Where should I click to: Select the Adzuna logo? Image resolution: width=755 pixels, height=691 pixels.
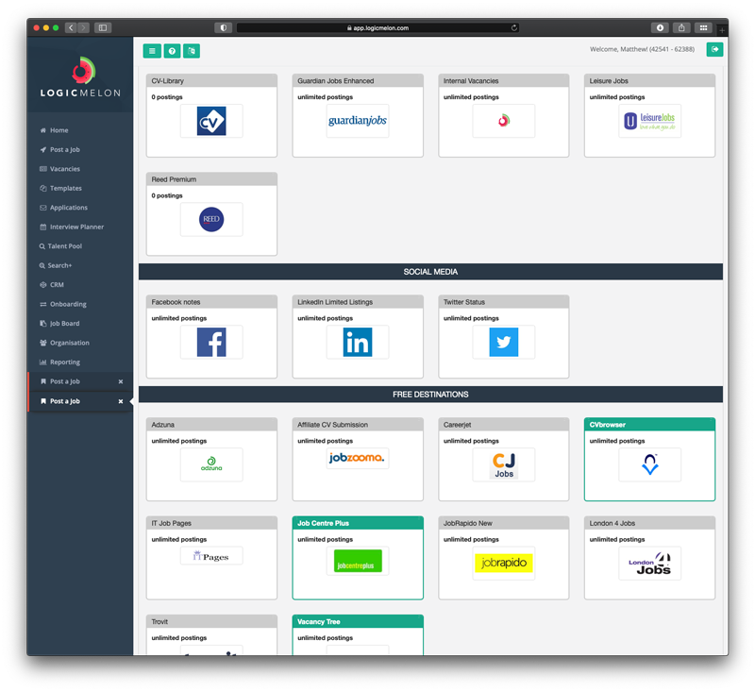click(211, 464)
